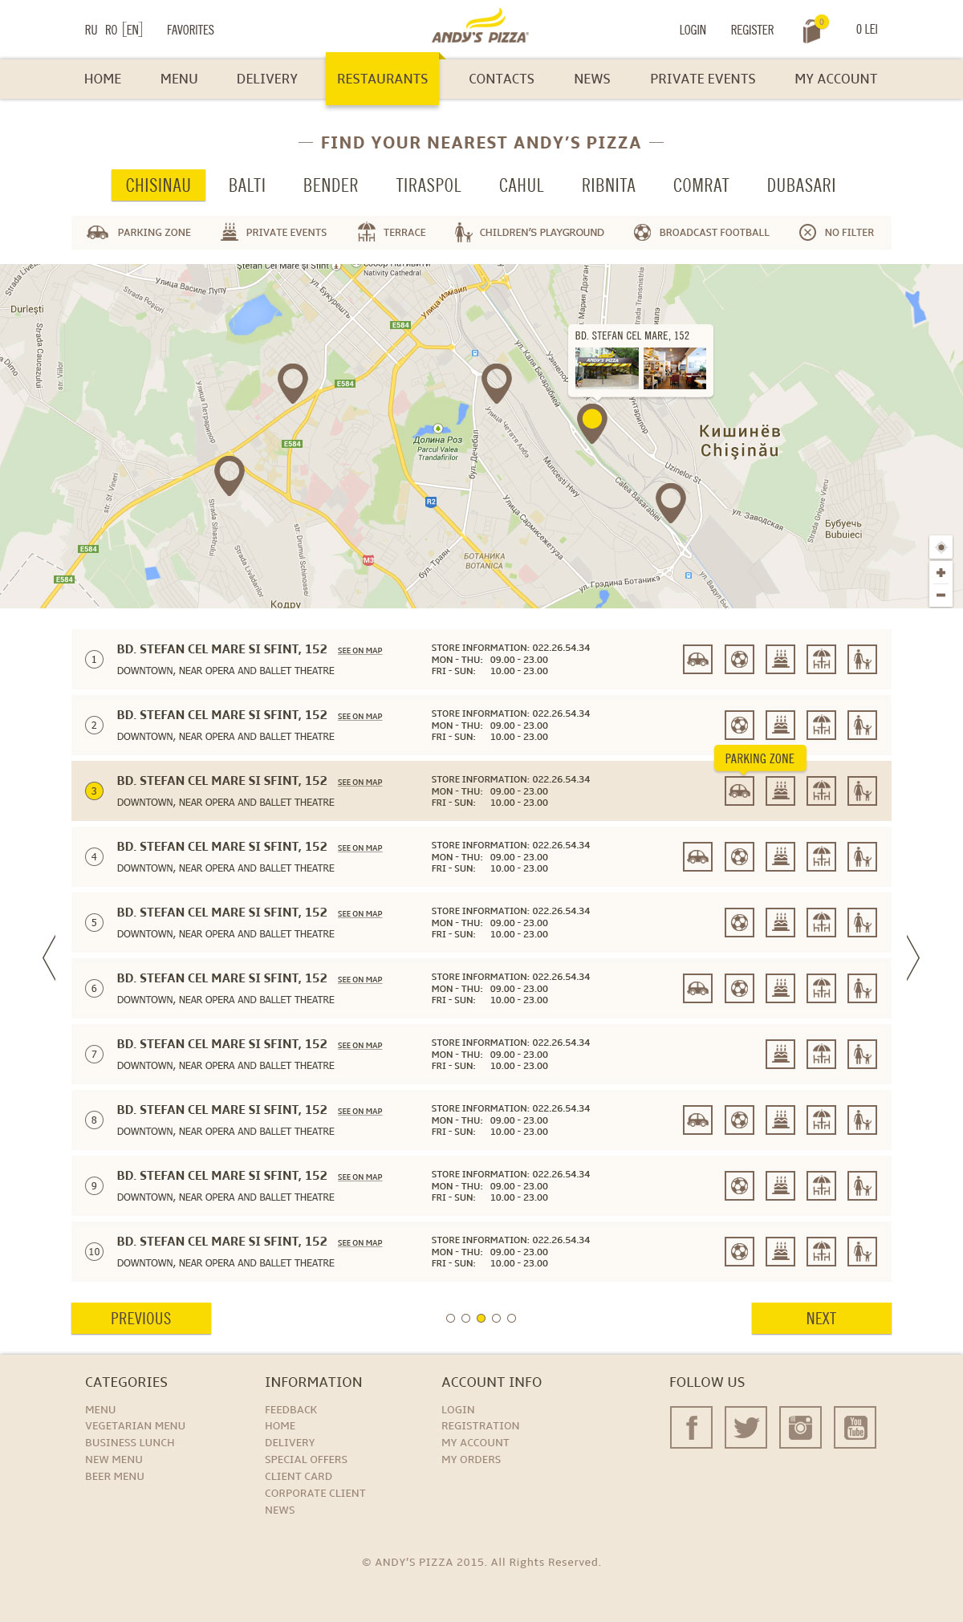963x1622 pixels.
Task: Open the Instagram page link
Action: (800, 1427)
